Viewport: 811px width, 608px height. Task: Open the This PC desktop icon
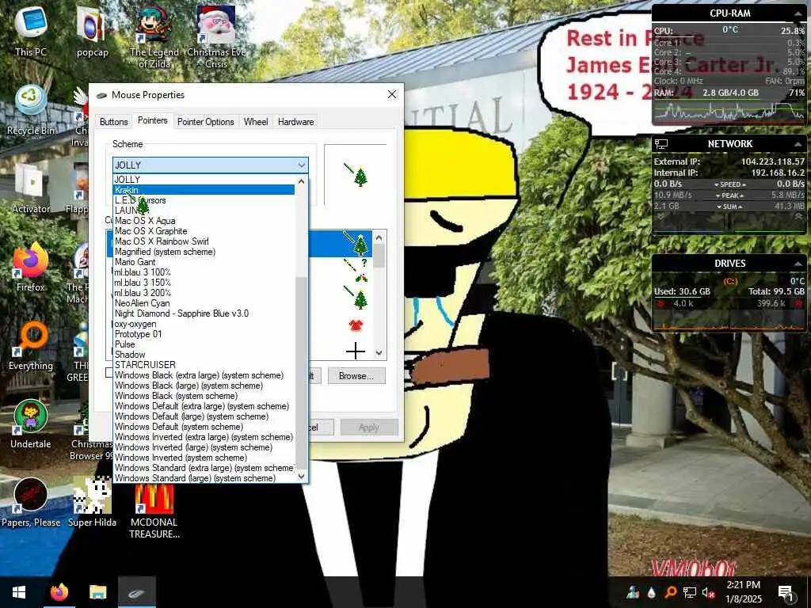tap(31, 31)
